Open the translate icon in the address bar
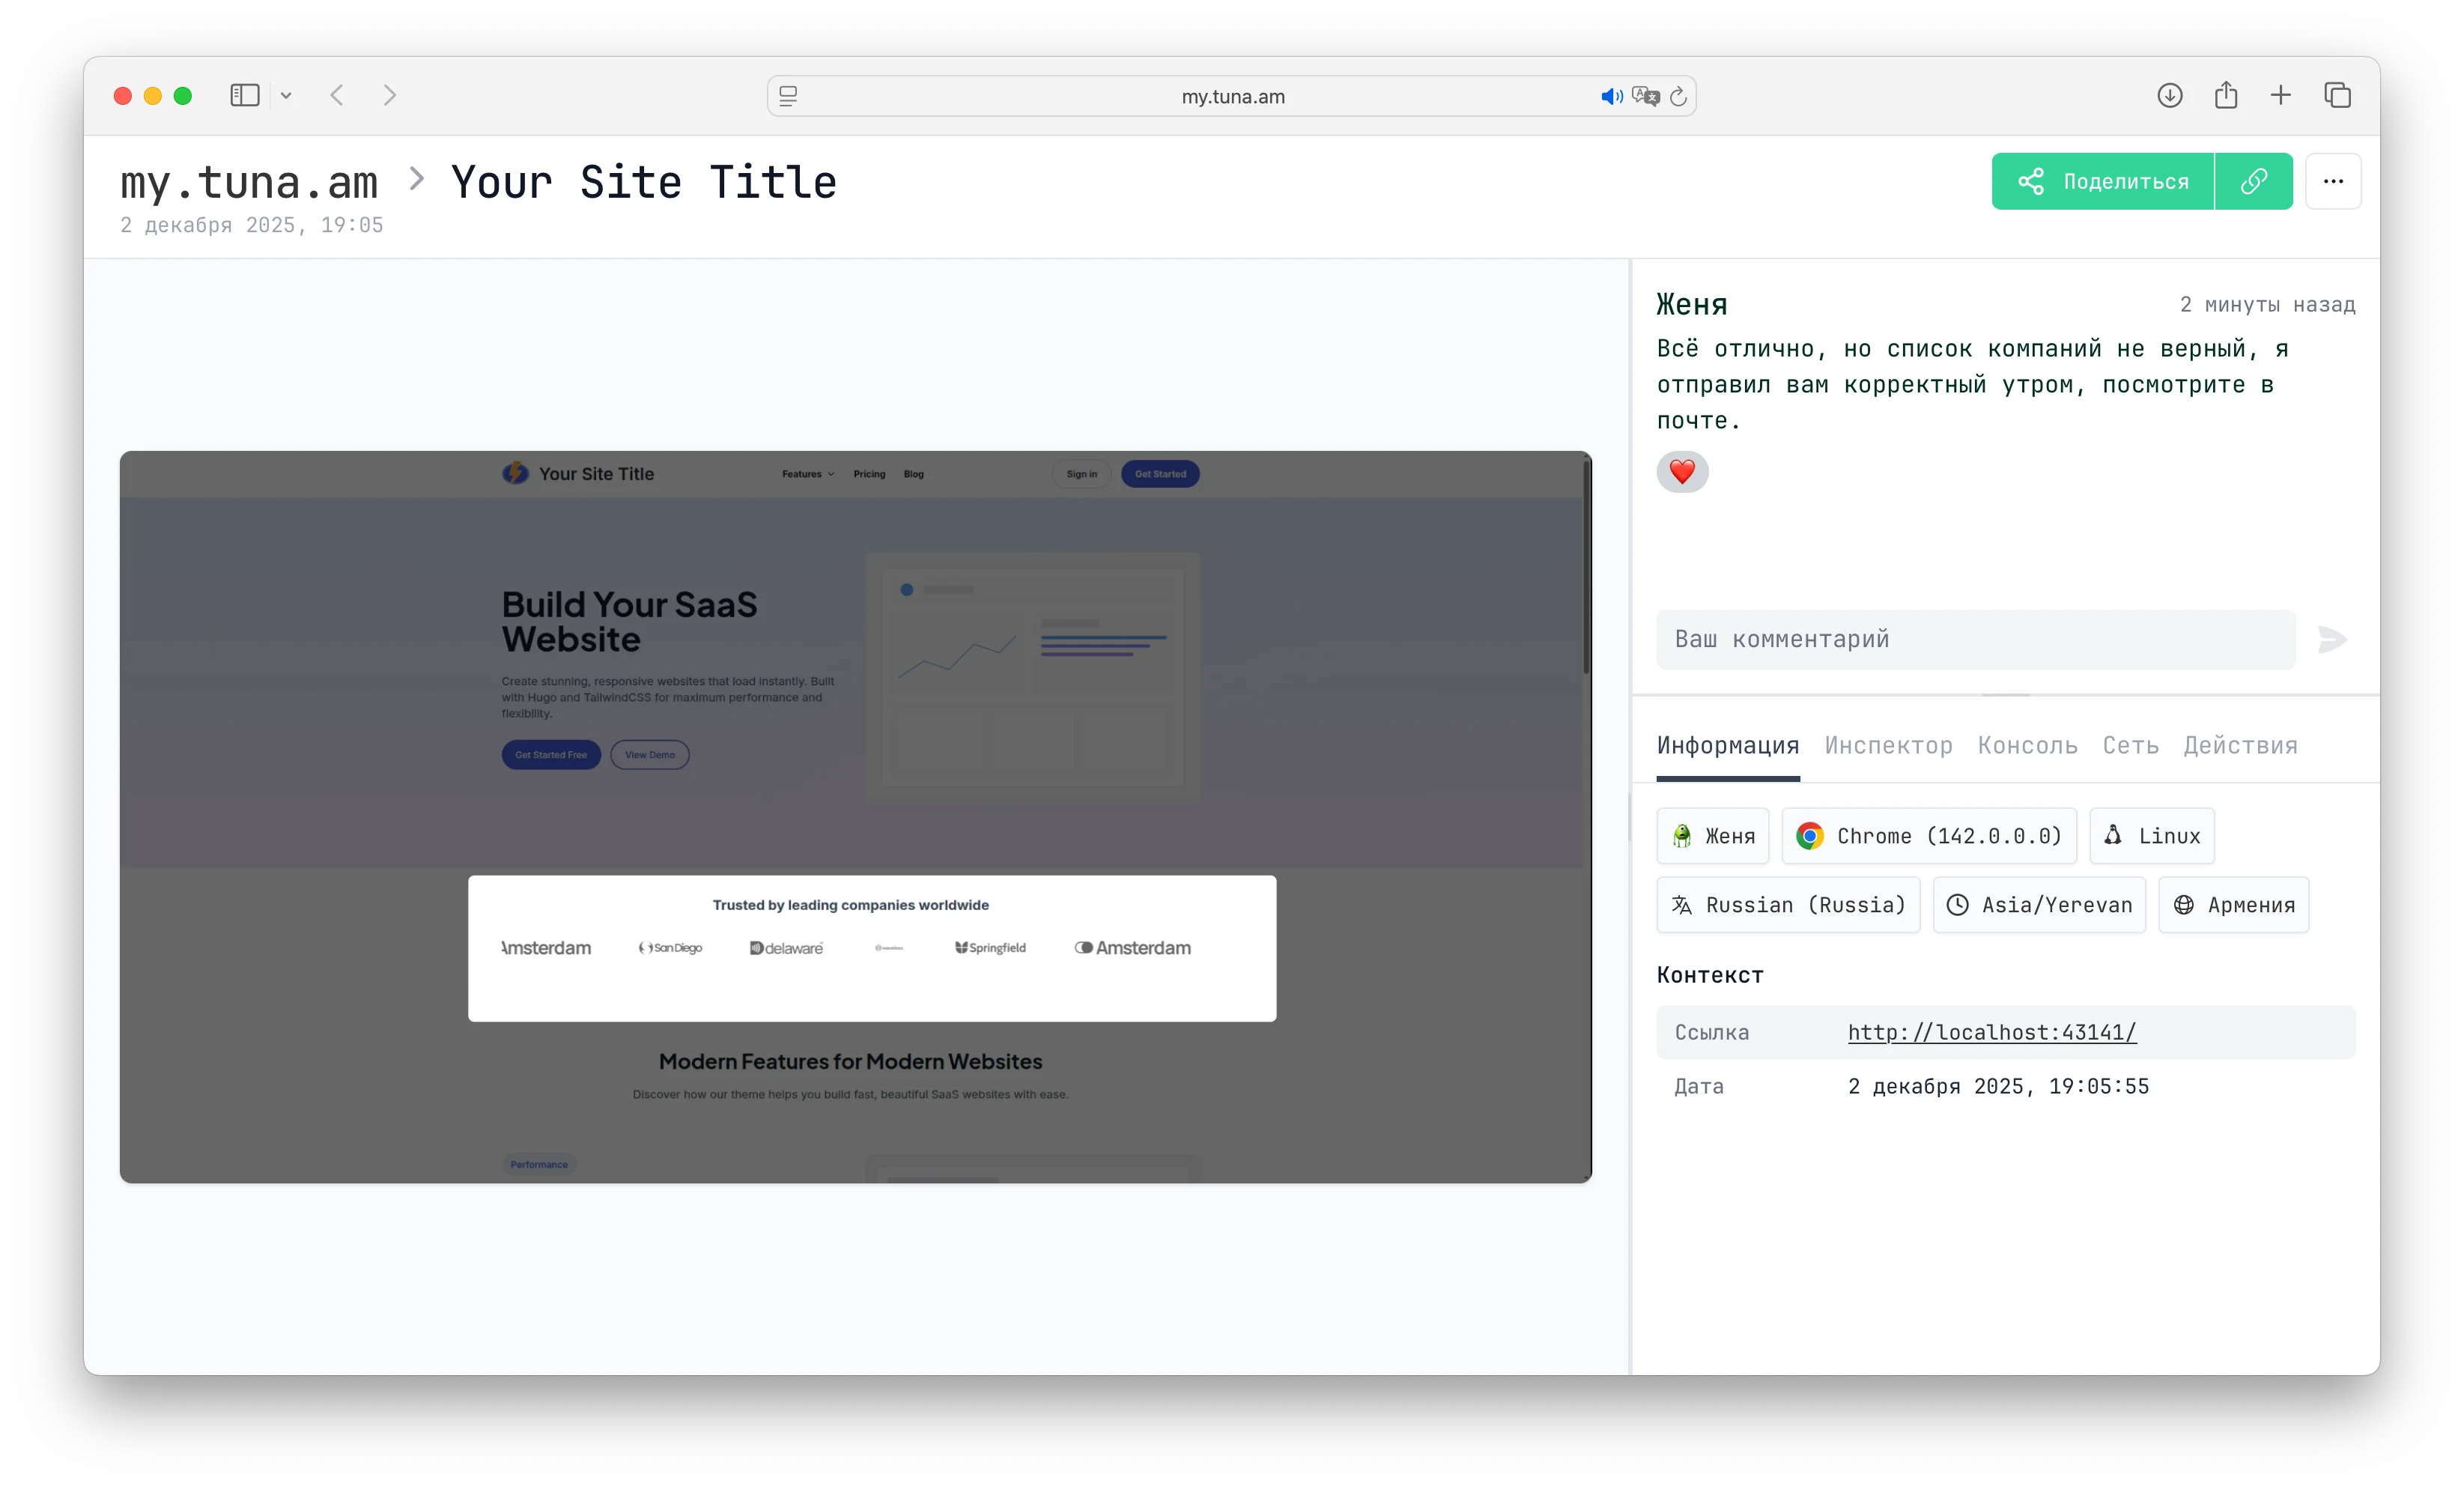Viewport: 2464px width, 1486px height. pos(1645,96)
